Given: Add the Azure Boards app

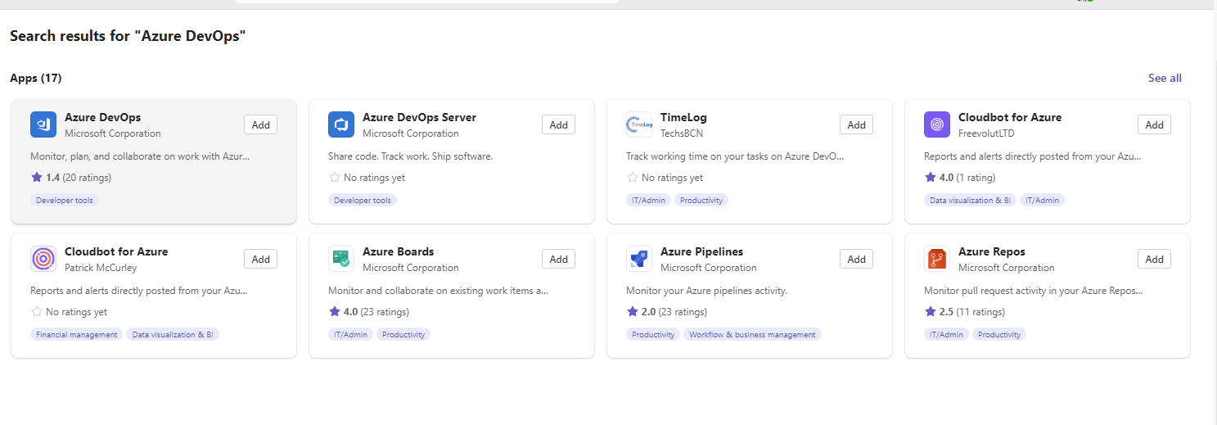Looking at the screenshot, I should click(x=559, y=259).
